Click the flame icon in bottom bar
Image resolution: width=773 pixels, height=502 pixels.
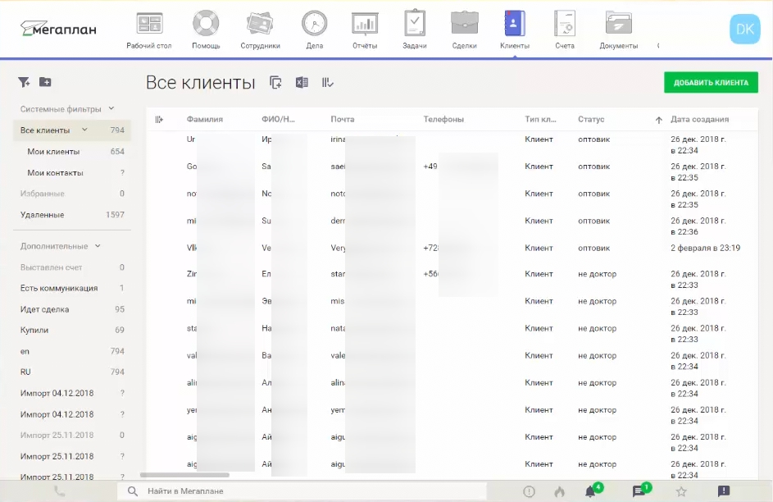559,491
